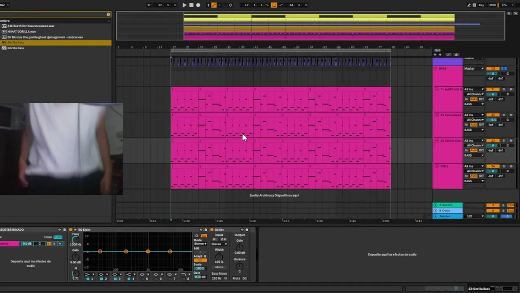Solo the 21 HARD ASS track
This screenshot has height=293, width=520.
pos(504,89)
